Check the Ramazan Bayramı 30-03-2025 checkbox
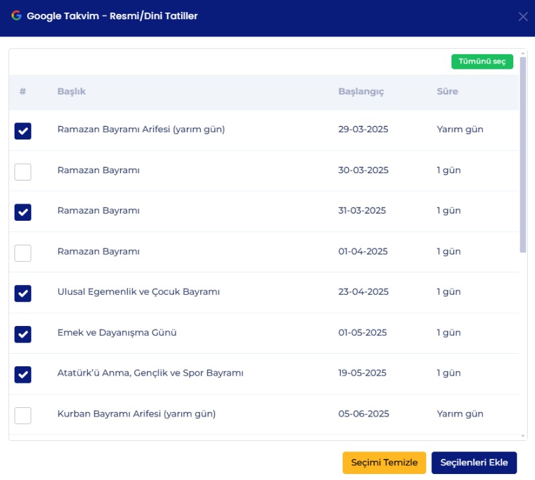 point(23,171)
